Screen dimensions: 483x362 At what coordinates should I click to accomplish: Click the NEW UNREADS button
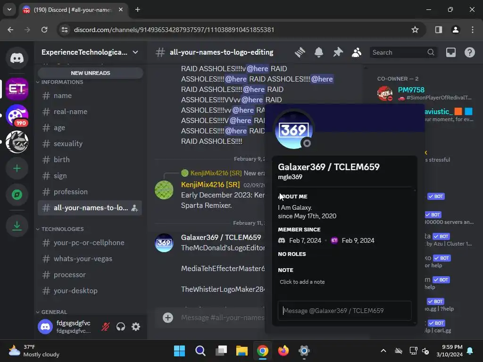click(90, 73)
